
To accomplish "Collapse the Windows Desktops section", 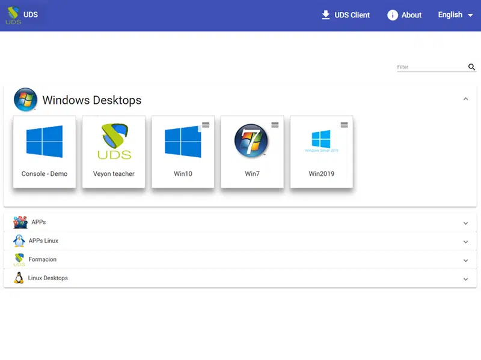I will (465, 99).
